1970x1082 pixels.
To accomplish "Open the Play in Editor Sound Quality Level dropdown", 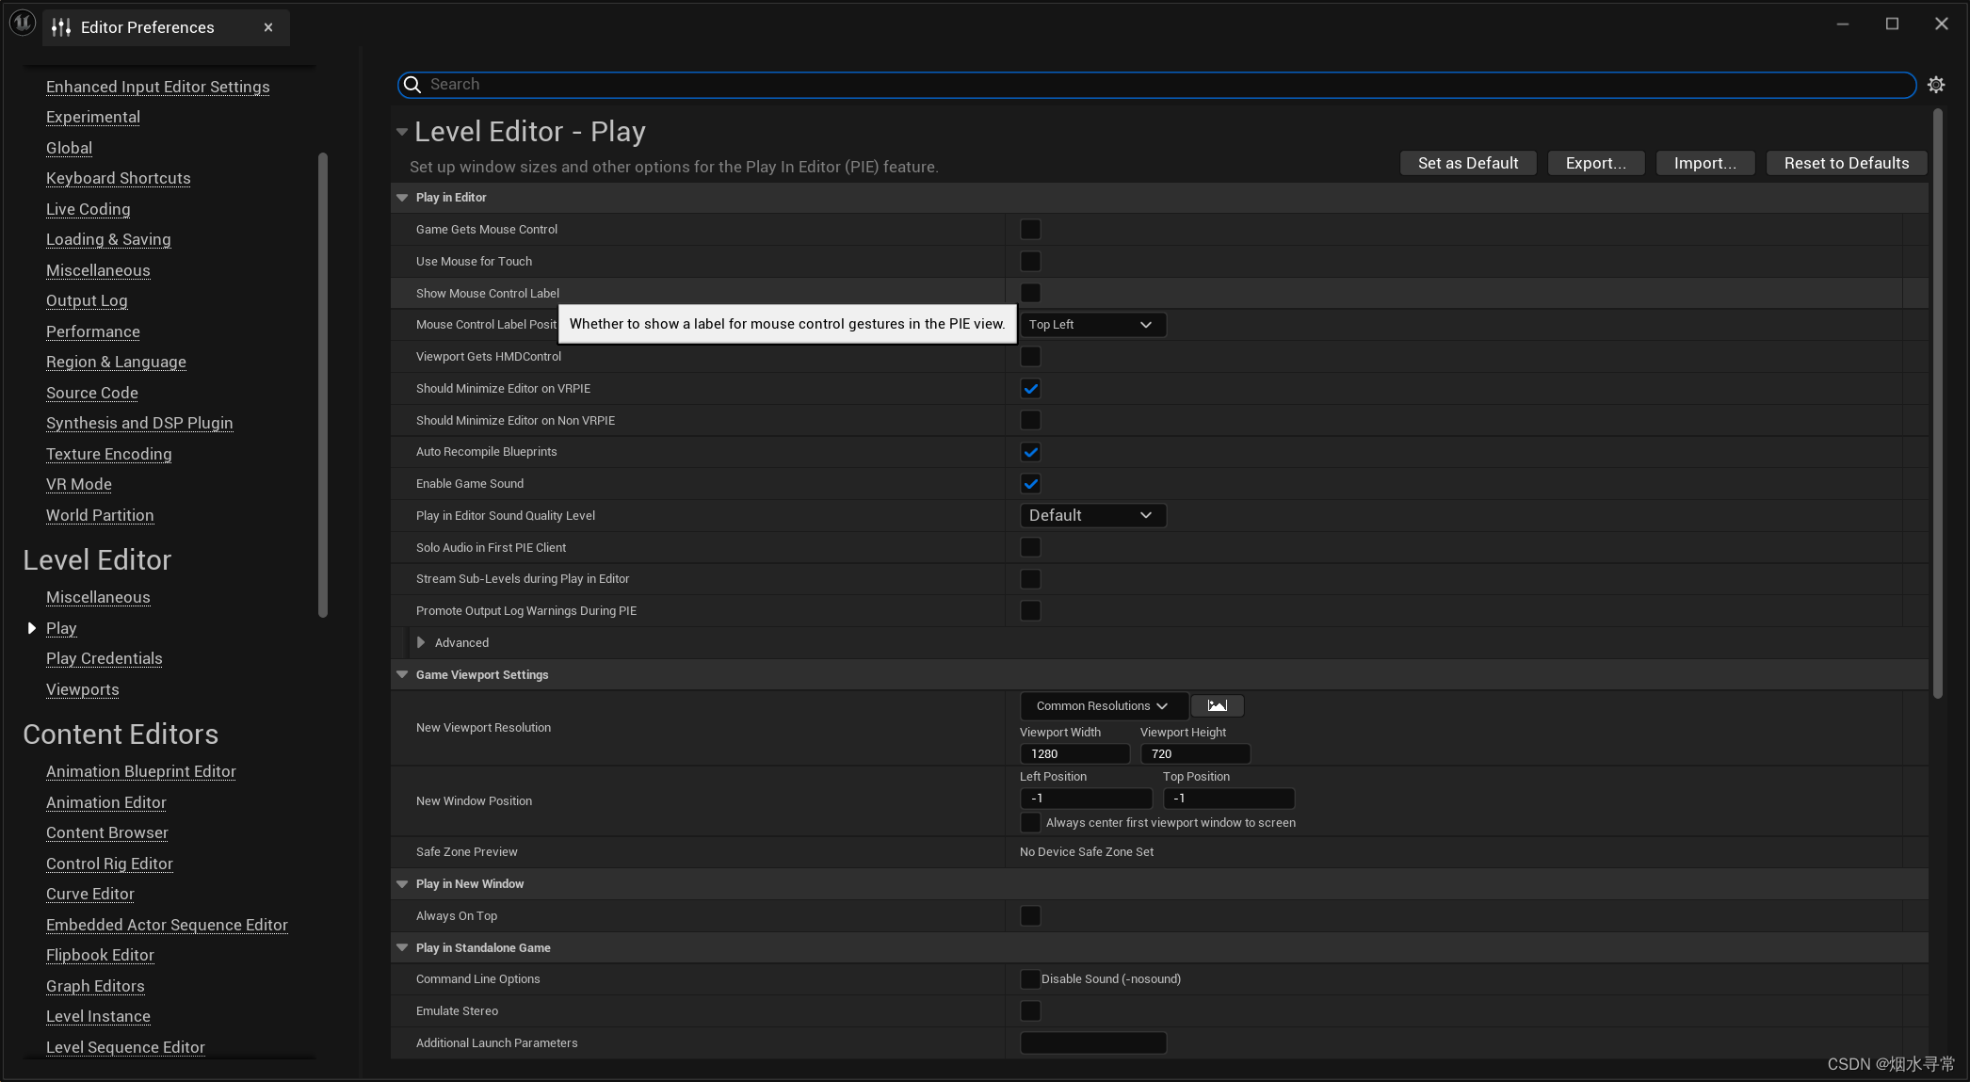I will tap(1092, 515).
